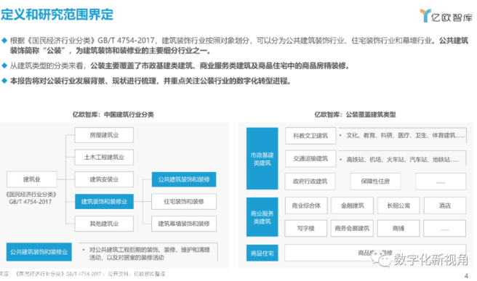Click the 其他建筑业 box
Viewport: 477px width, 281px height.
tap(104, 224)
